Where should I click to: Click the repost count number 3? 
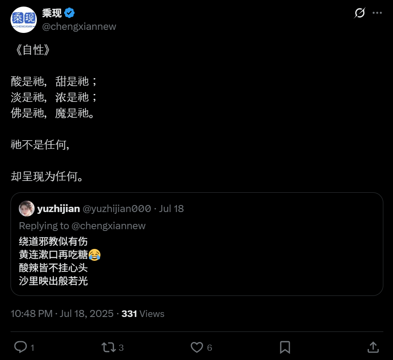(x=121, y=348)
